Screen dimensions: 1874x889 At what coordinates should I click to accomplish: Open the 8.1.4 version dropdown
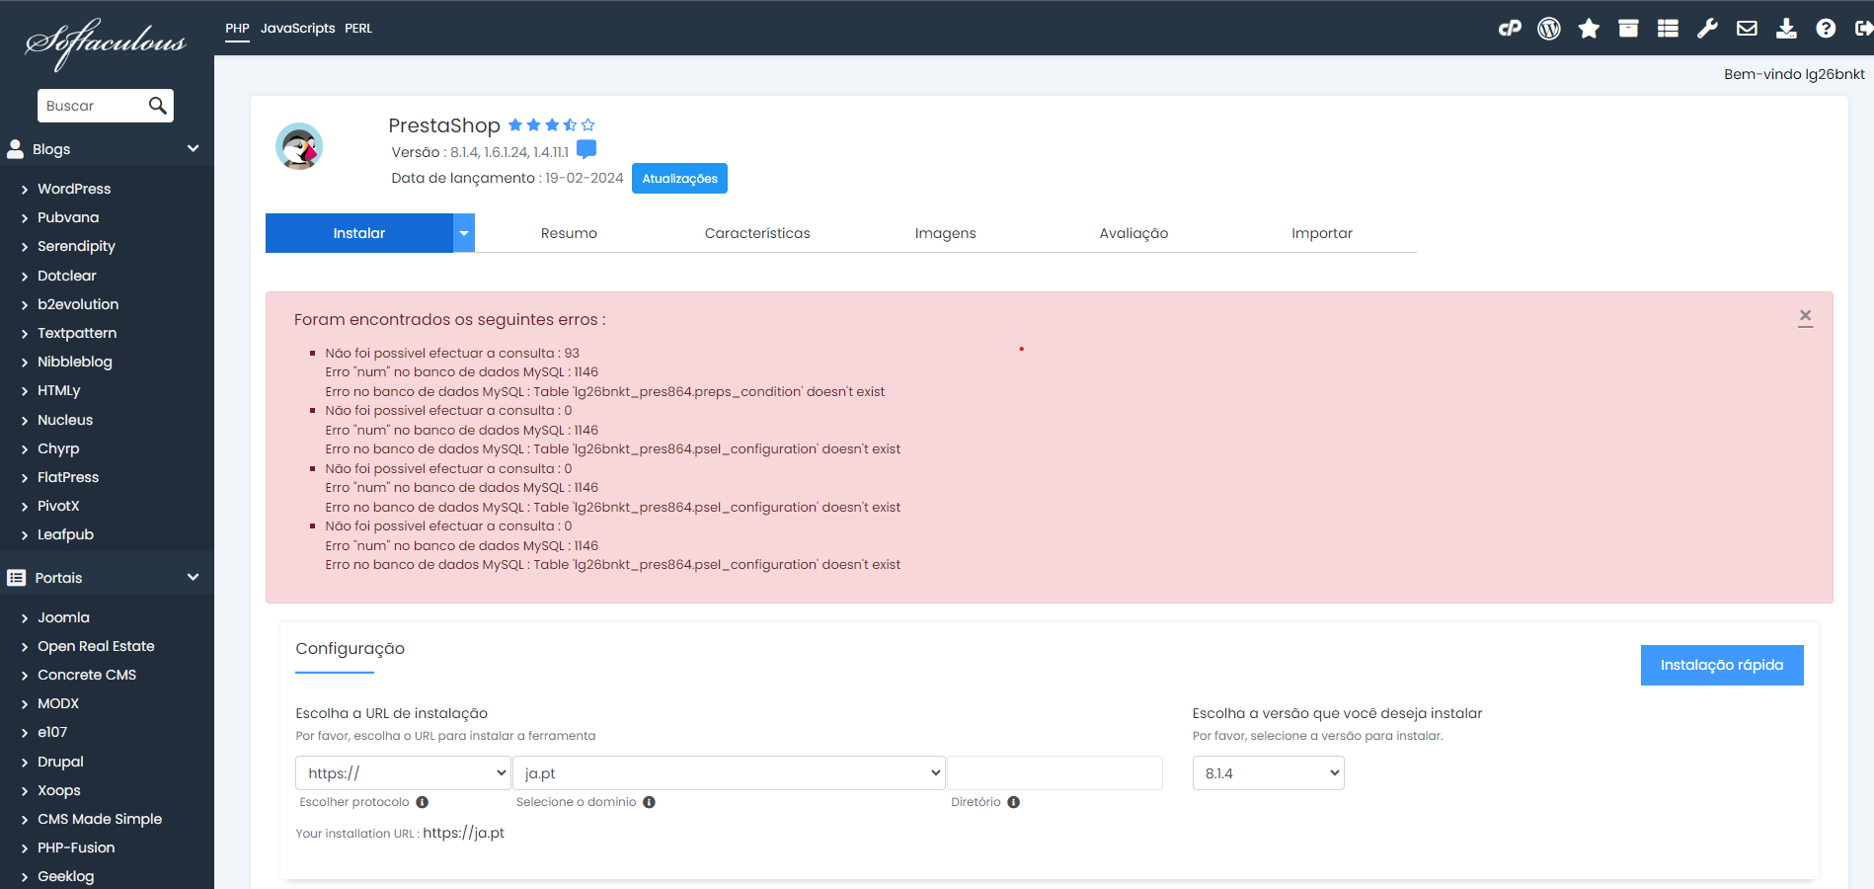click(x=1269, y=773)
